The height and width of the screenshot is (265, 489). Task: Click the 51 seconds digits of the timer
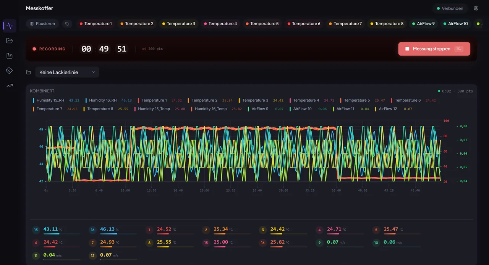pos(122,49)
